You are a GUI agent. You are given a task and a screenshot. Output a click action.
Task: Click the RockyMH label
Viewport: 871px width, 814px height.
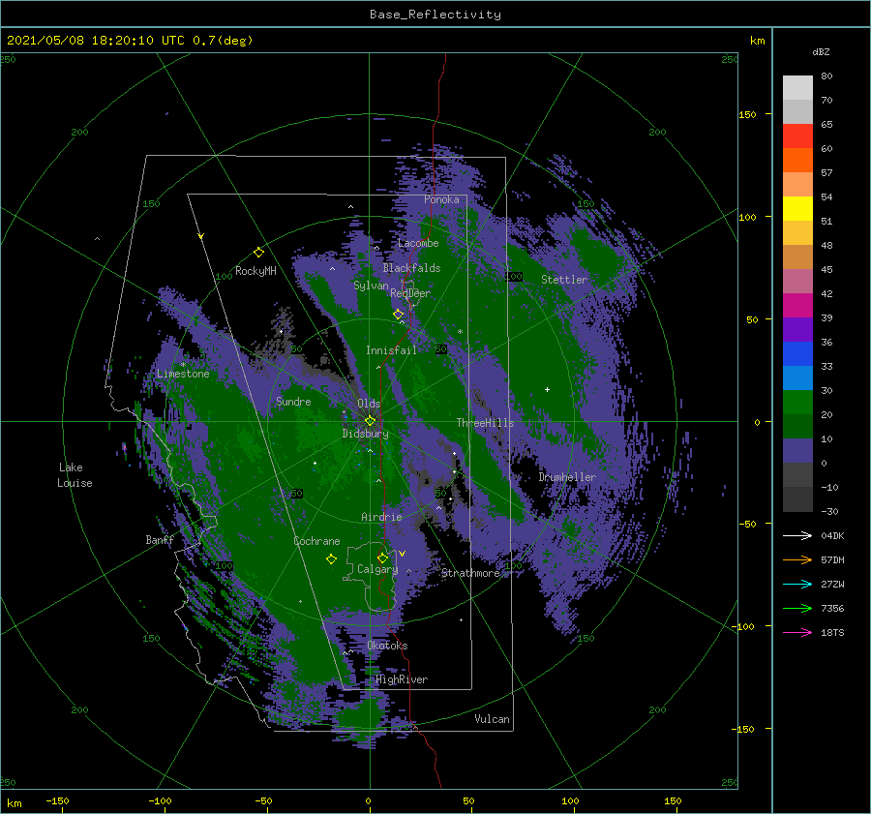tap(255, 271)
